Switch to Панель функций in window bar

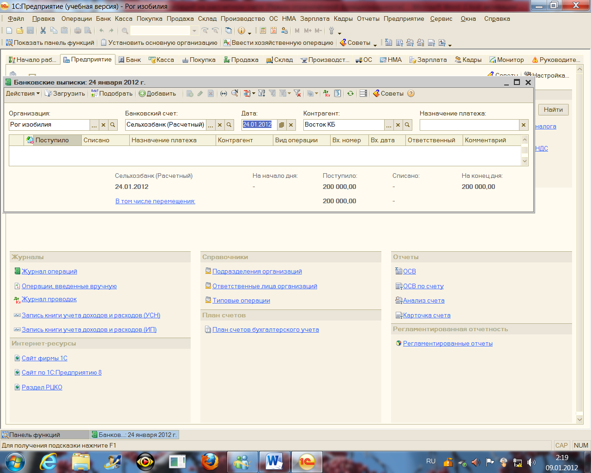pos(45,435)
